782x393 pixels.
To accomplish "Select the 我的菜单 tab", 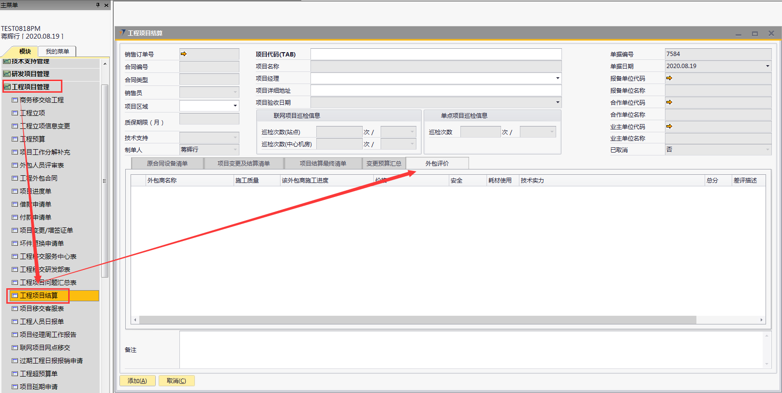I will coord(57,51).
